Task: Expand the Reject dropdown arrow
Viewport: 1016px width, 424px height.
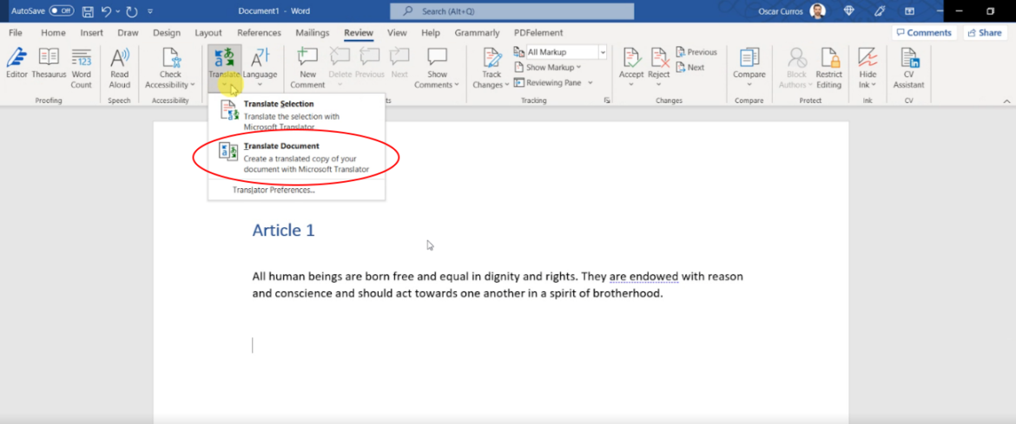Action: tap(659, 85)
